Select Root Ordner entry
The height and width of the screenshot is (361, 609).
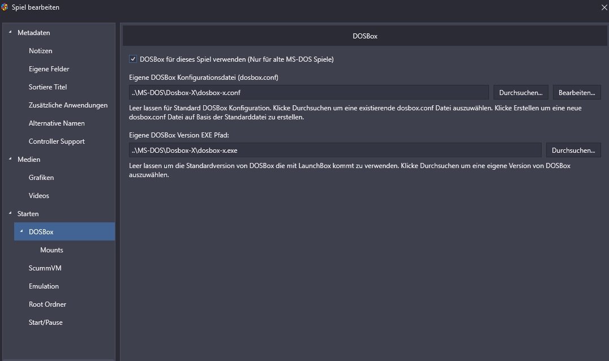[48, 304]
